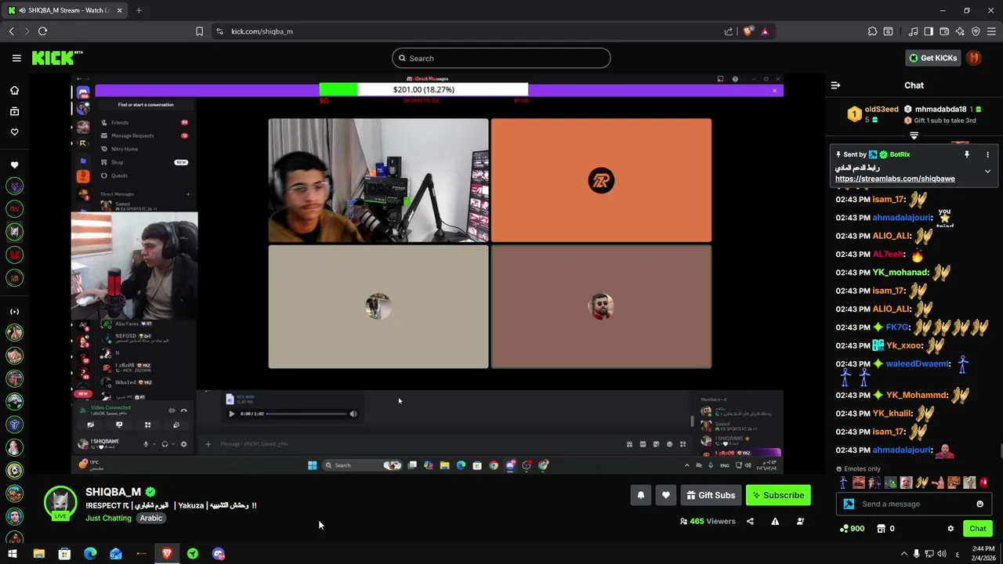Open Brave Shields lion icon
This screenshot has height=564, width=1003.
click(x=748, y=31)
